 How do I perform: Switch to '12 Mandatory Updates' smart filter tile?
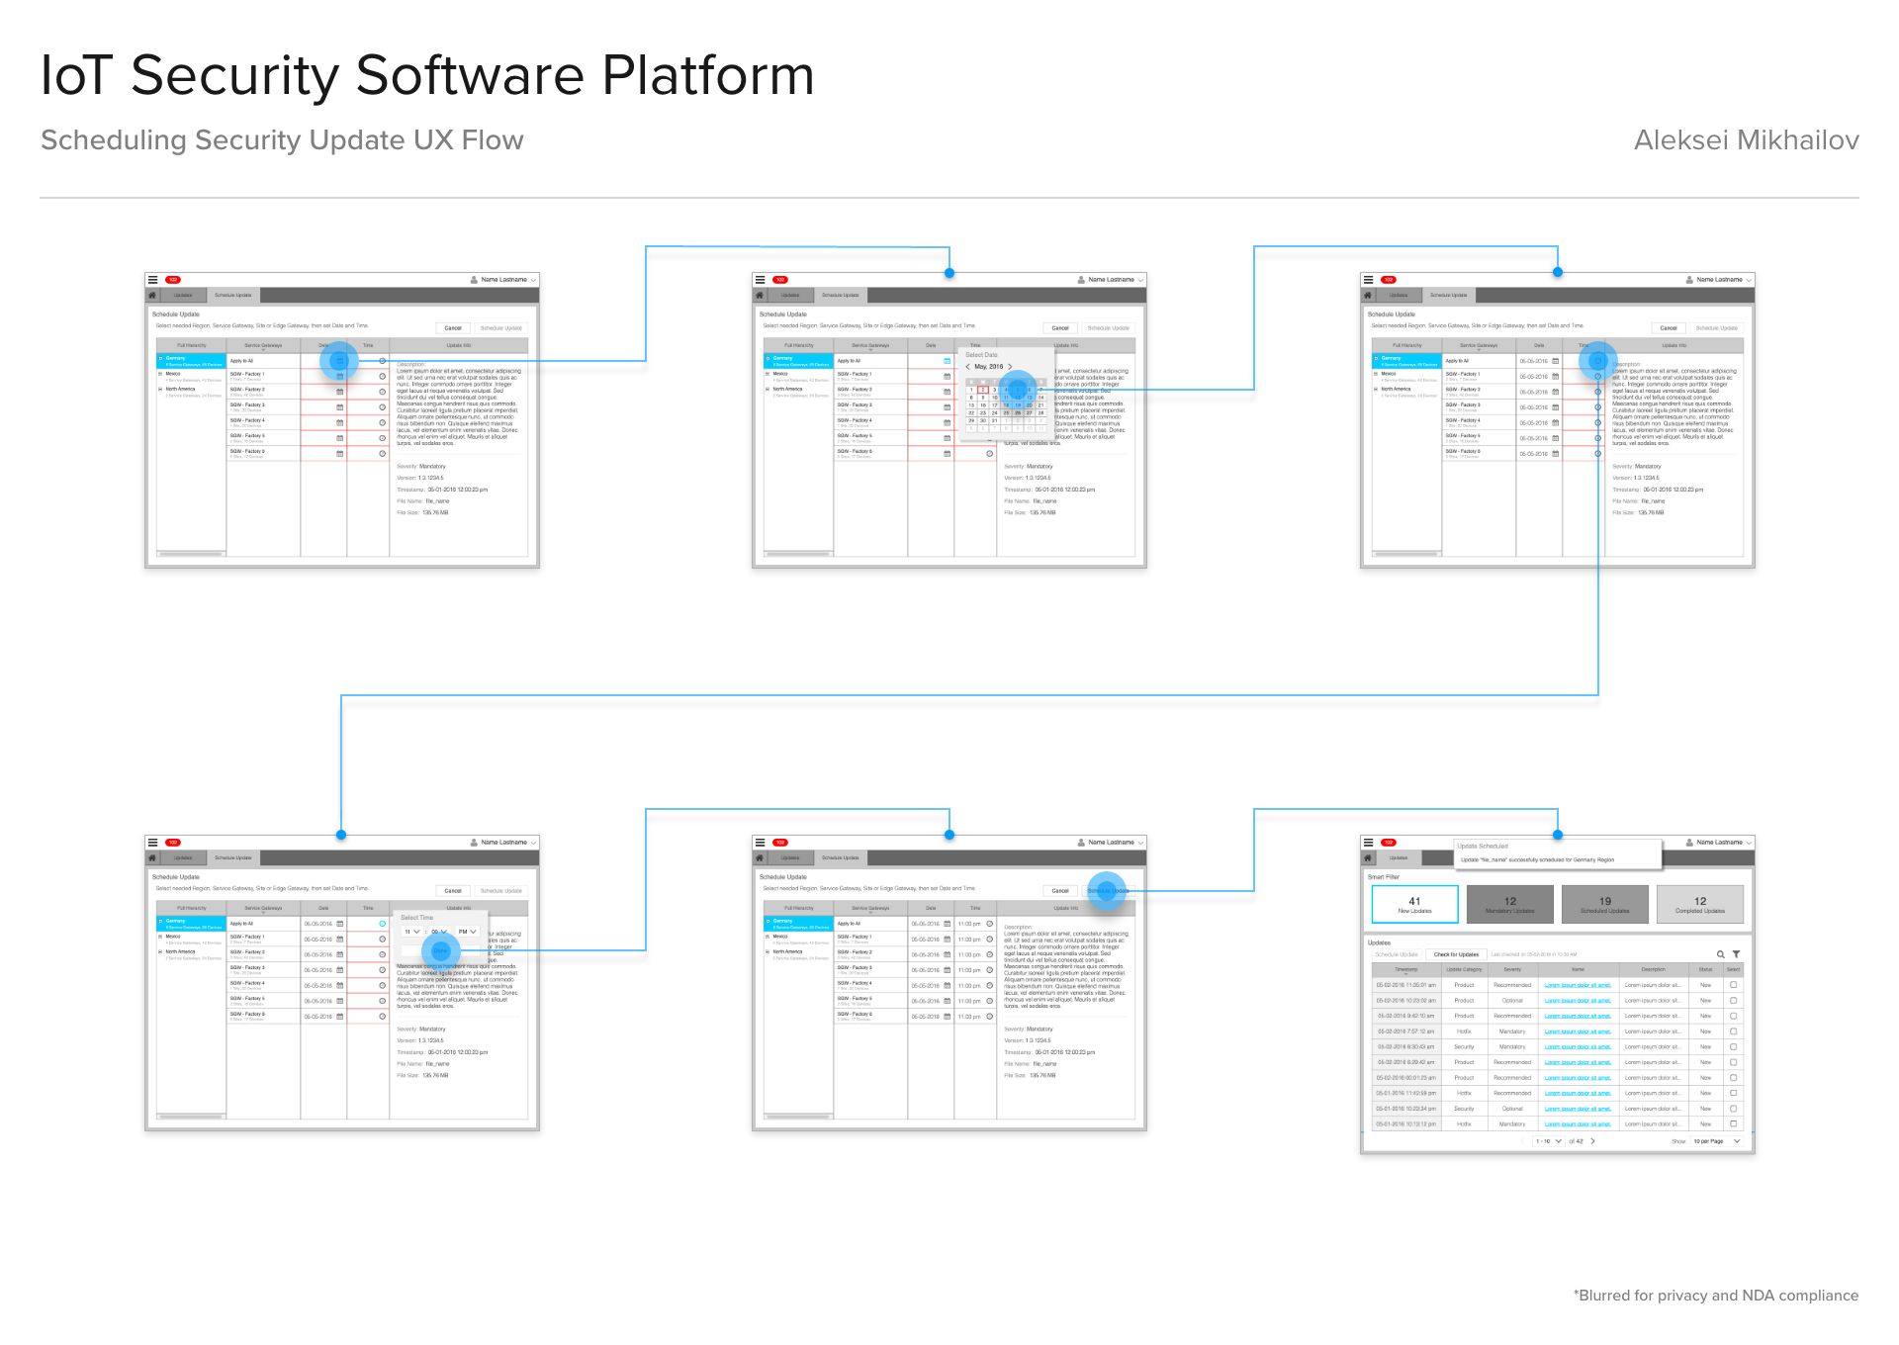1509,904
